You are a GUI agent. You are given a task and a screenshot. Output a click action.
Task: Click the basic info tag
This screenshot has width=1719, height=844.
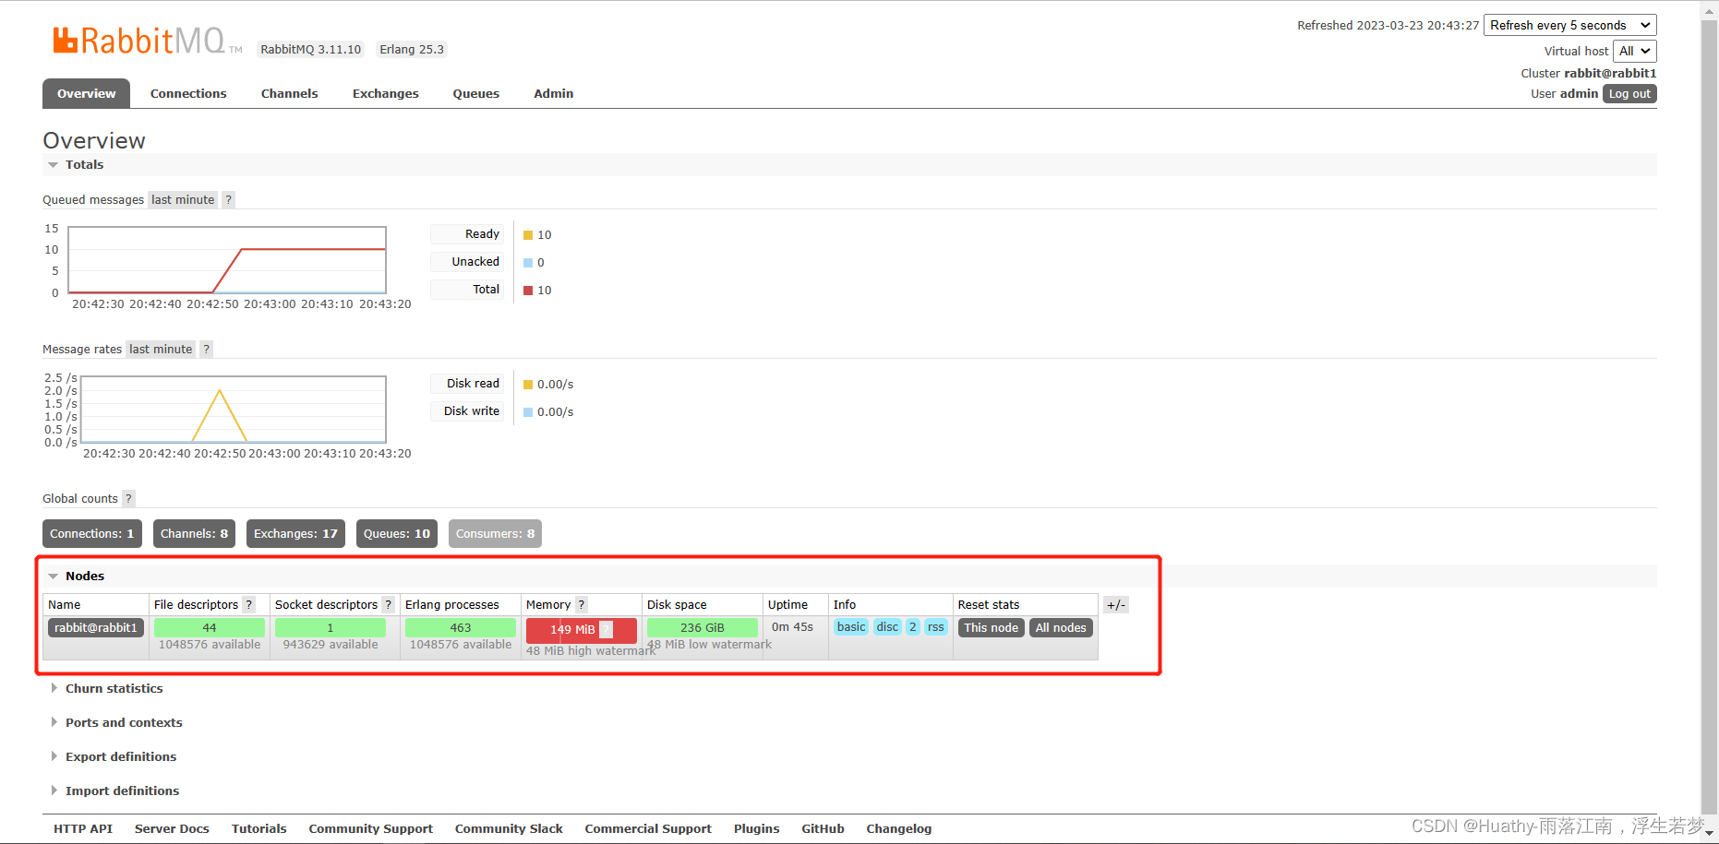[851, 627]
